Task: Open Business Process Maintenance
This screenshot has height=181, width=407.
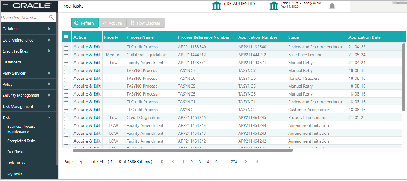Action: [21, 129]
